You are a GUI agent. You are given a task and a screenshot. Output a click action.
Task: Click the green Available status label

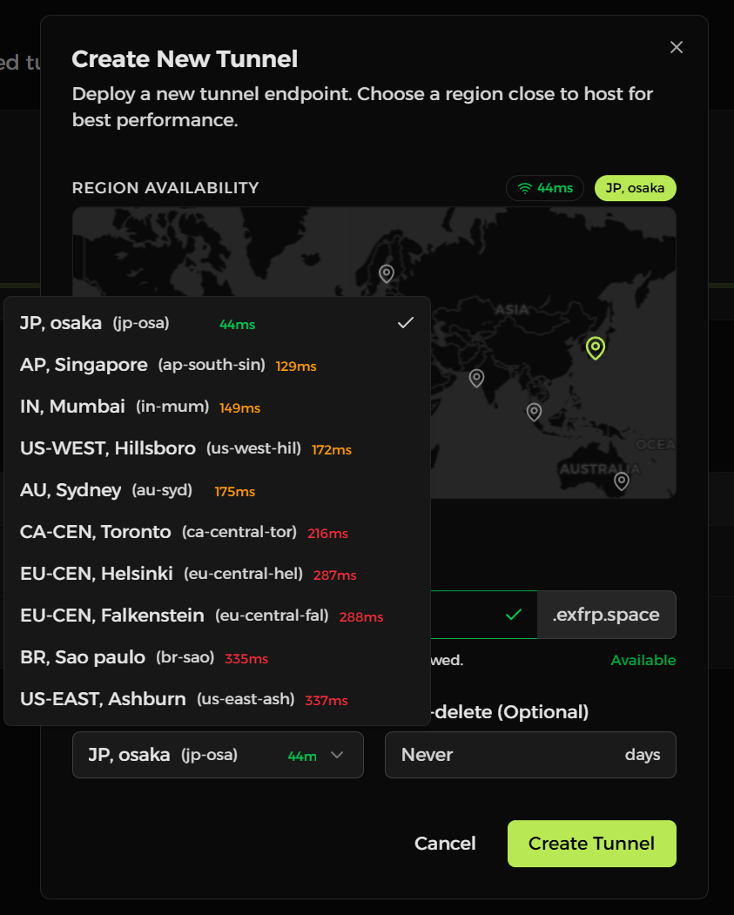click(x=643, y=660)
